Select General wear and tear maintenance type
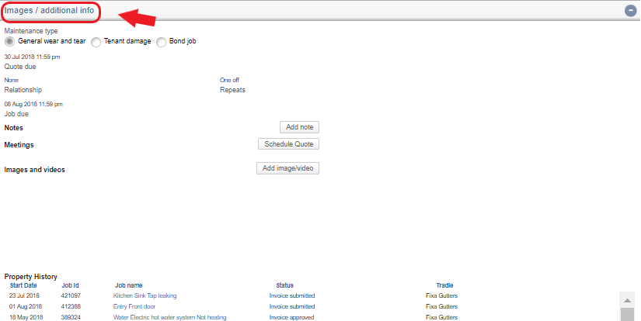Viewport: 641px width, 321px height. 10,42
